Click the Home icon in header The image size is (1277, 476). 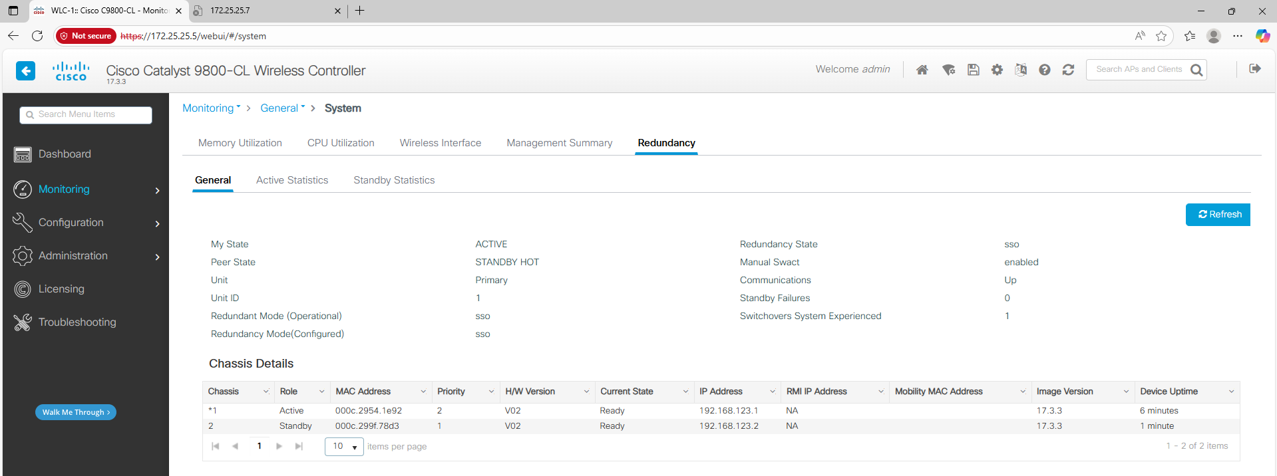click(x=922, y=70)
